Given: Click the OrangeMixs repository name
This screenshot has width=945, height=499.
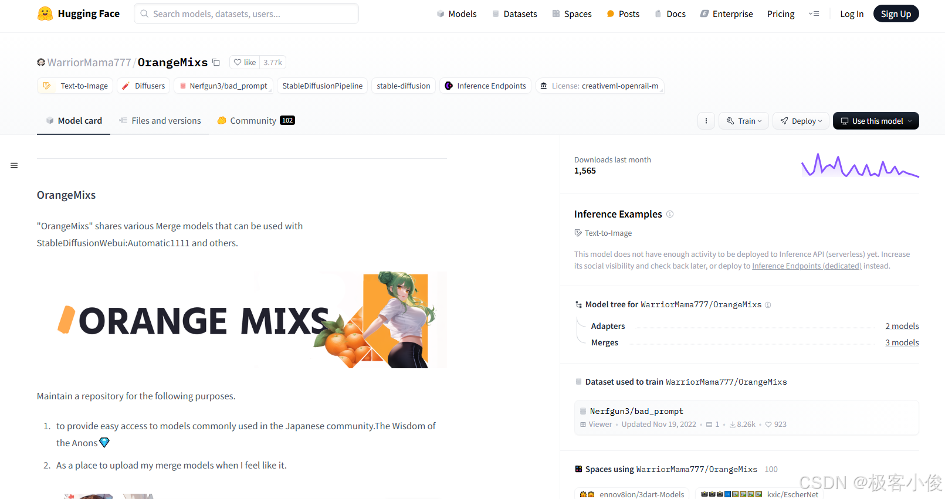Looking at the screenshot, I should point(172,62).
